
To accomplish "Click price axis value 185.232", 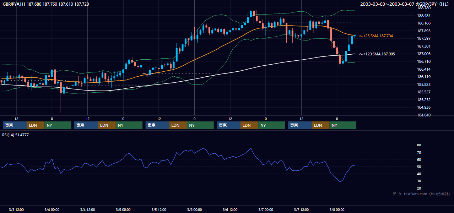I will click(424, 100).
